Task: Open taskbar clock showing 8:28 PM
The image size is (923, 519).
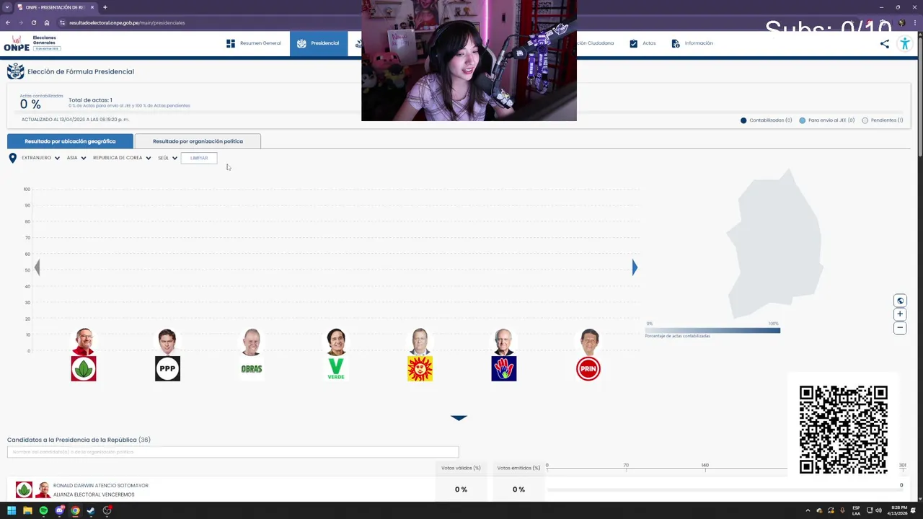Action: click(x=899, y=510)
